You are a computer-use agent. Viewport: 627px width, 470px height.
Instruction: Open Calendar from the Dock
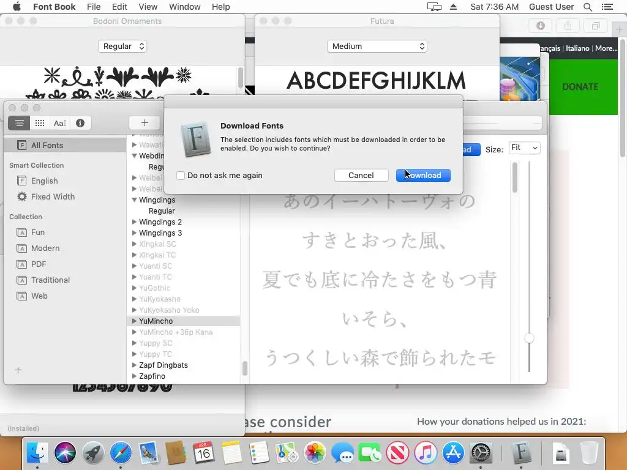pyautogui.click(x=203, y=452)
